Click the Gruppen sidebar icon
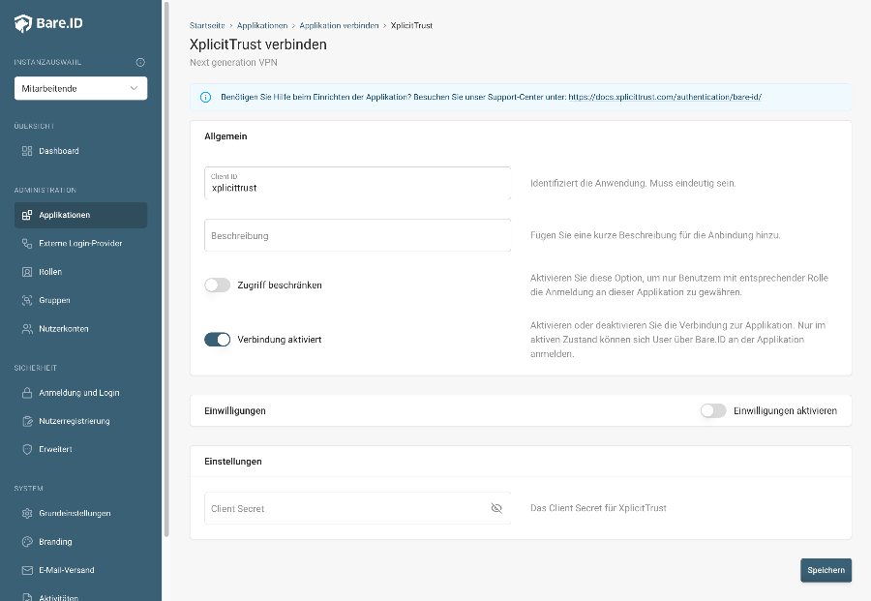871x601 pixels. pyautogui.click(x=27, y=300)
